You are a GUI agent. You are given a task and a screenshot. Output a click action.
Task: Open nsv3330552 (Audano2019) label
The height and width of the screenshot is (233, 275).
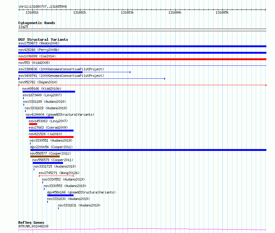pos(63,179)
